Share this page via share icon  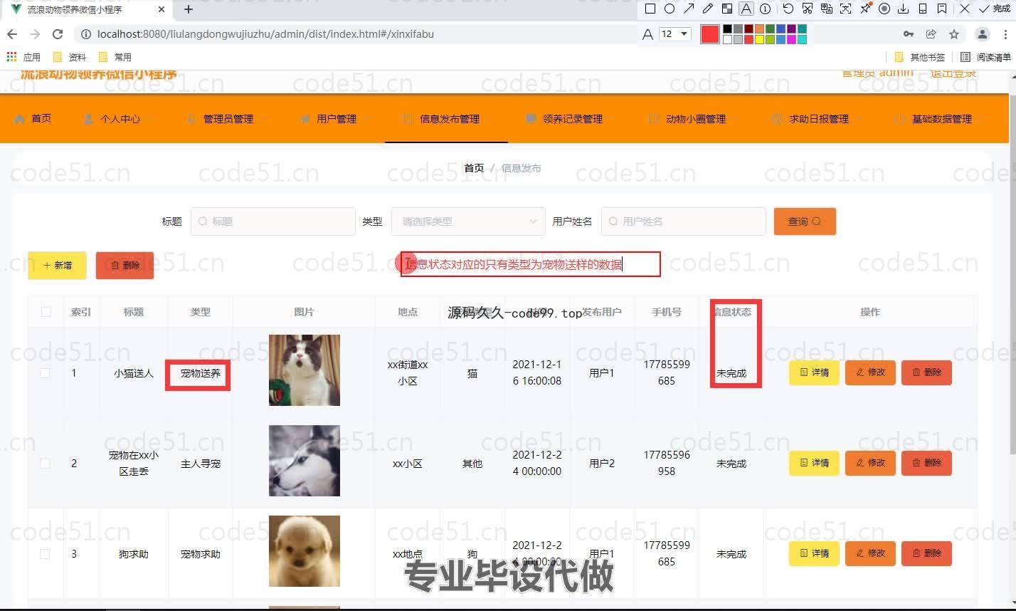pyautogui.click(x=931, y=34)
